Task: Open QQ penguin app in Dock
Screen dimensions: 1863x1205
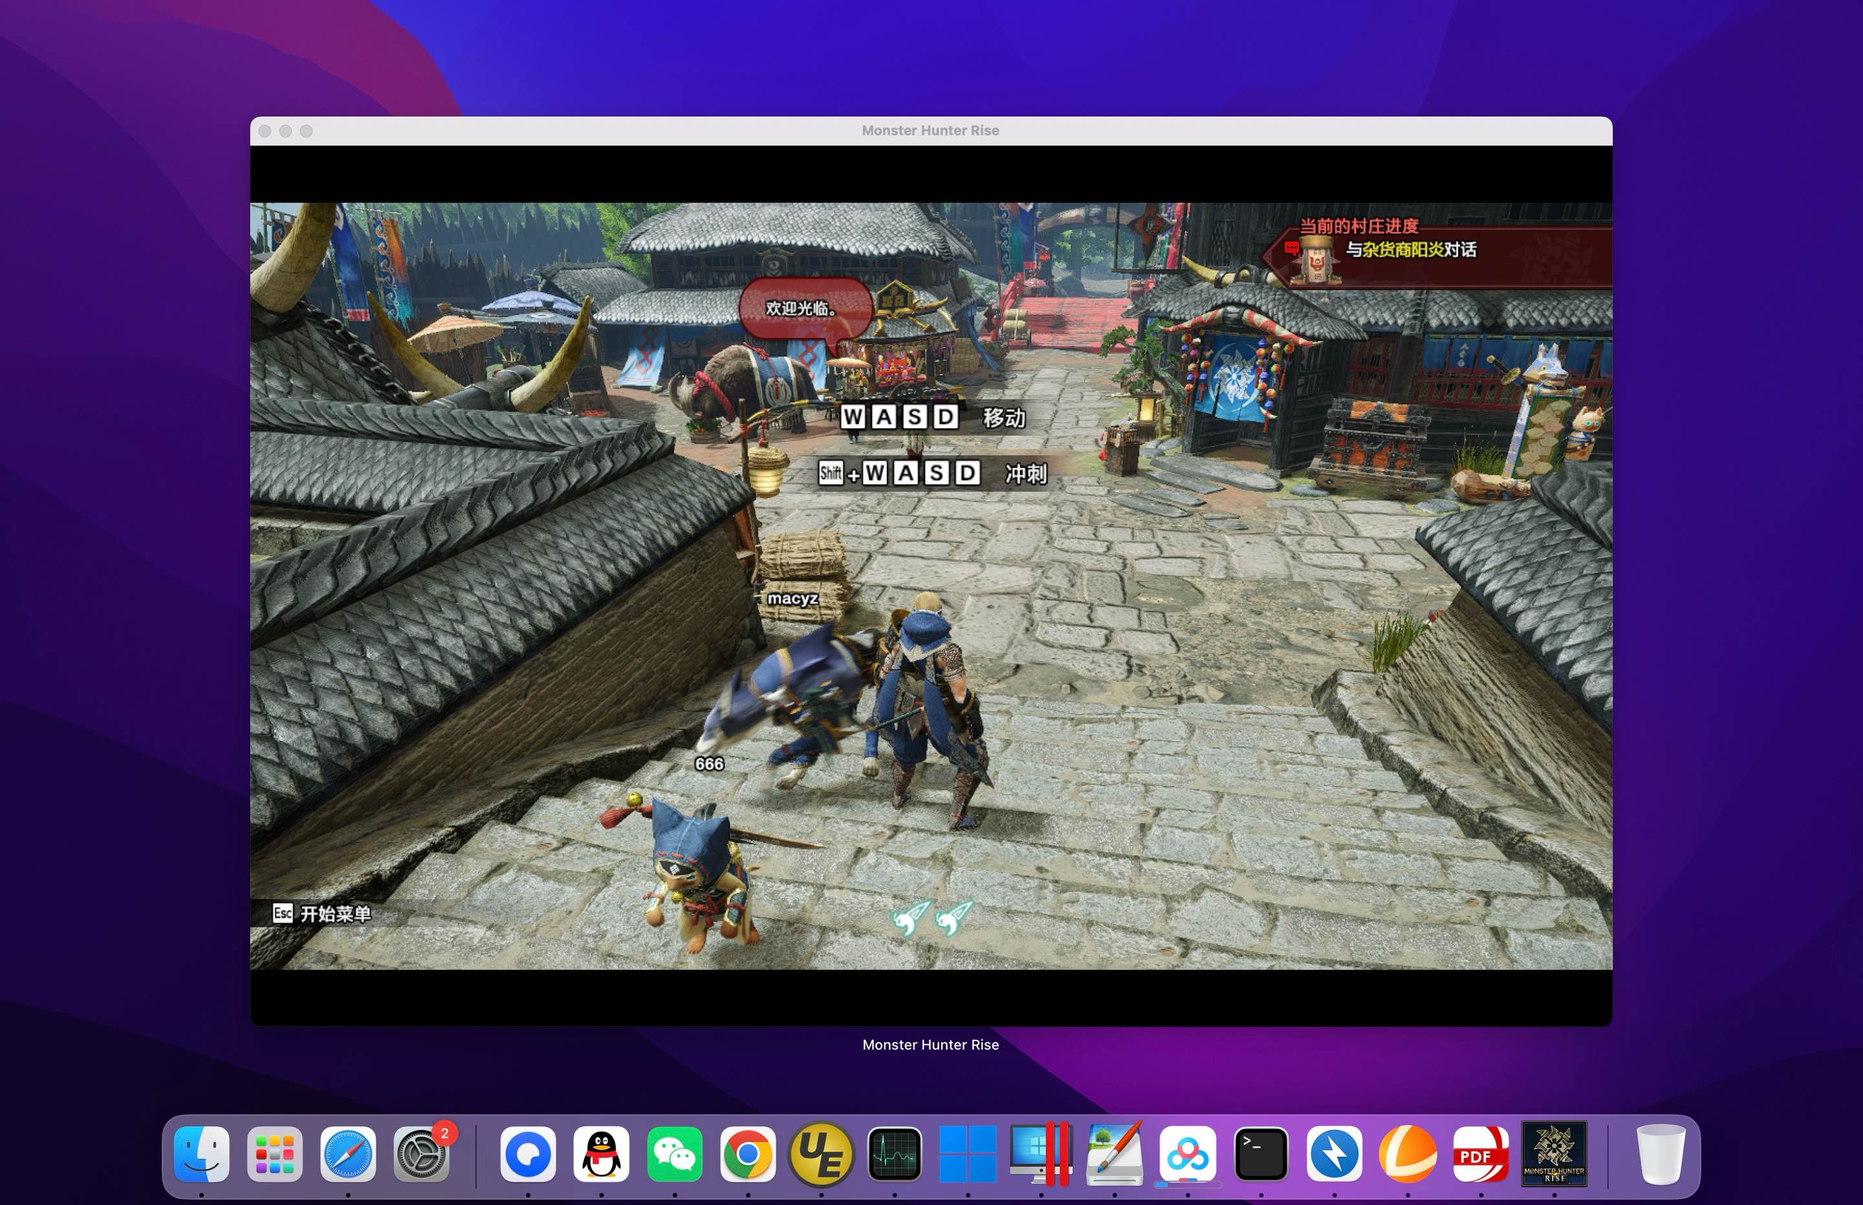Action: click(602, 1154)
